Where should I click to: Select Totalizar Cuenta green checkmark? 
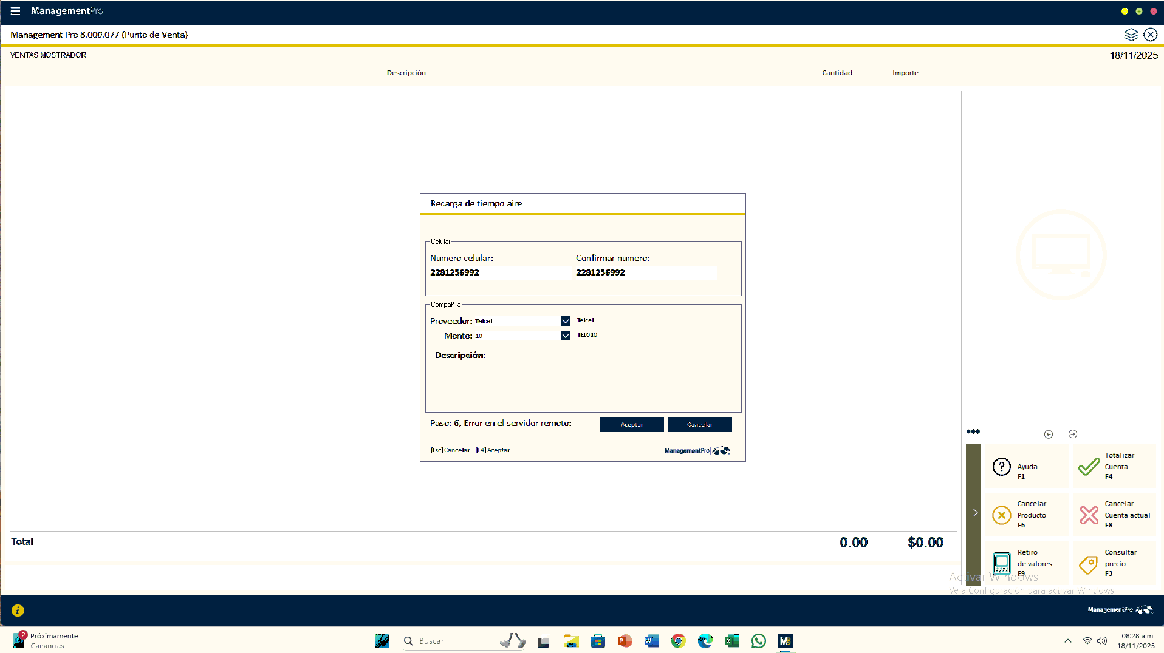1089,467
